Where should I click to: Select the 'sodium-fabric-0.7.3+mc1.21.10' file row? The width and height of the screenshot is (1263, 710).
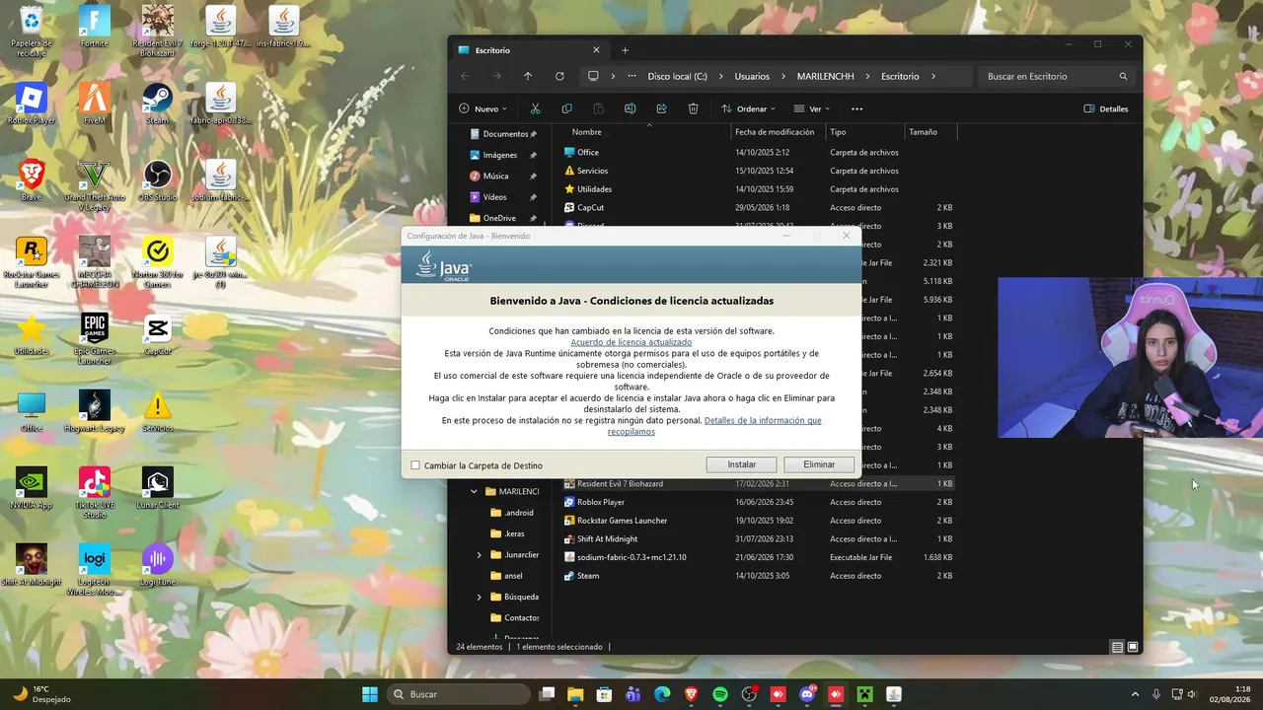pyautogui.click(x=758, y=557)
